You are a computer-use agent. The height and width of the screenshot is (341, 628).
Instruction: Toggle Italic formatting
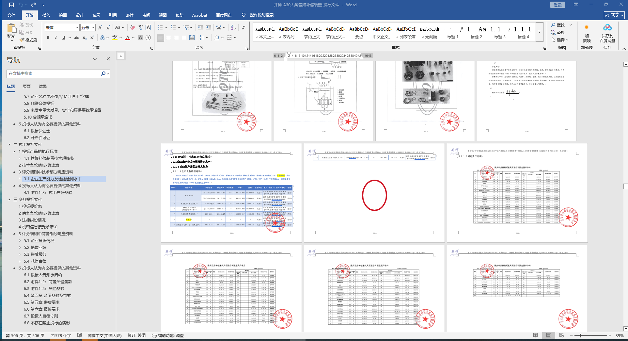coord(56,38)
